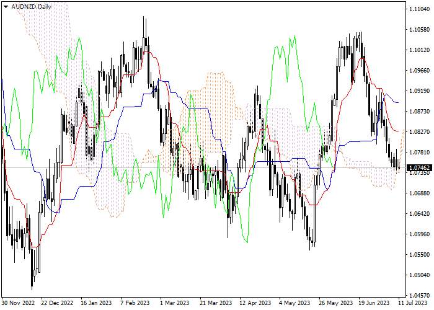
Task: Select the 1.05960 price axis label
Action: [420, 234]
